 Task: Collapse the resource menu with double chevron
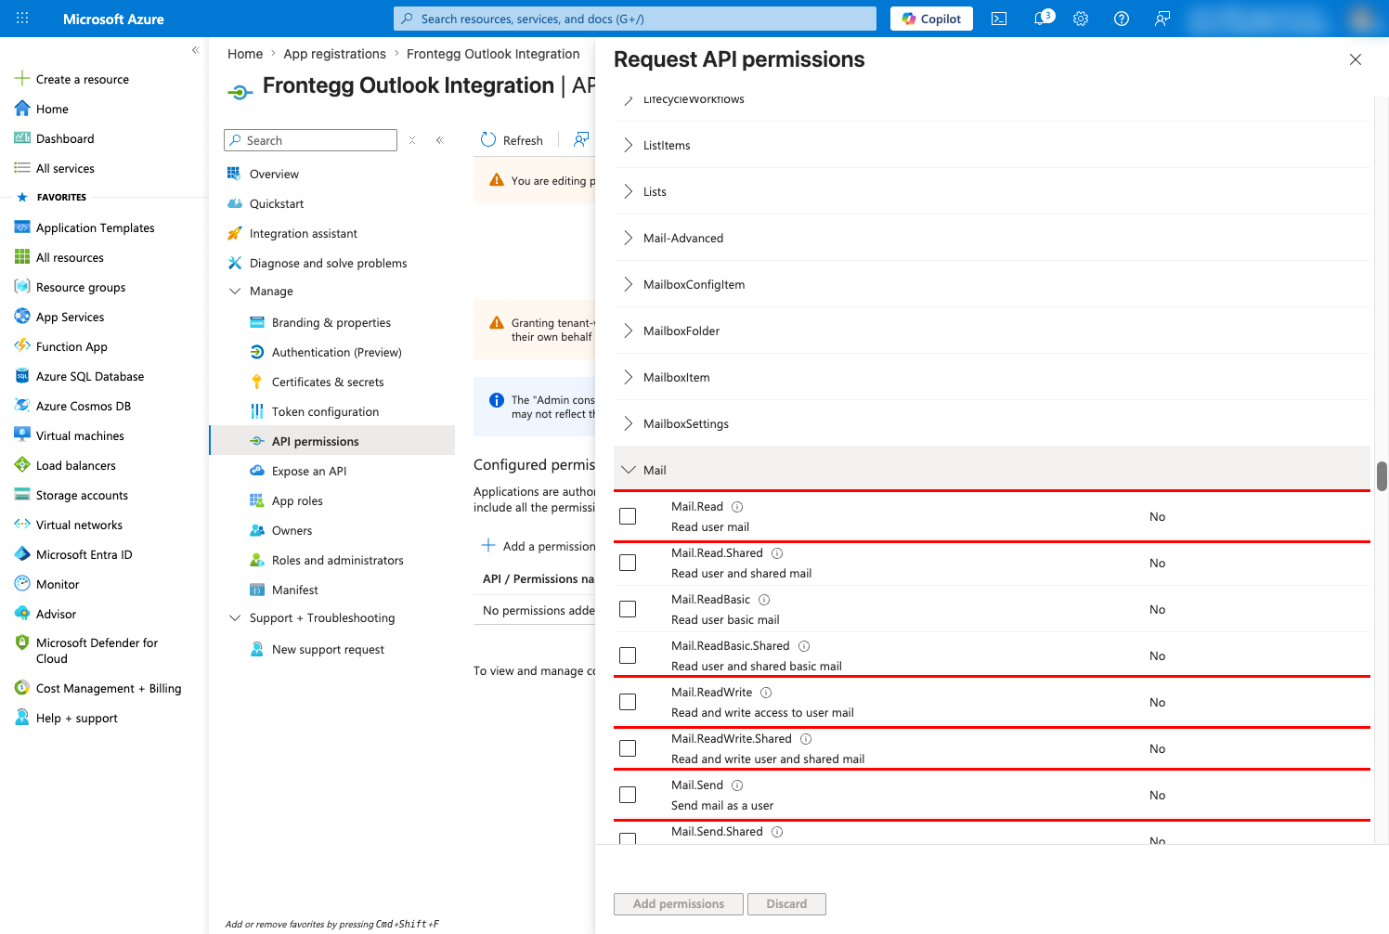(440, 140)
